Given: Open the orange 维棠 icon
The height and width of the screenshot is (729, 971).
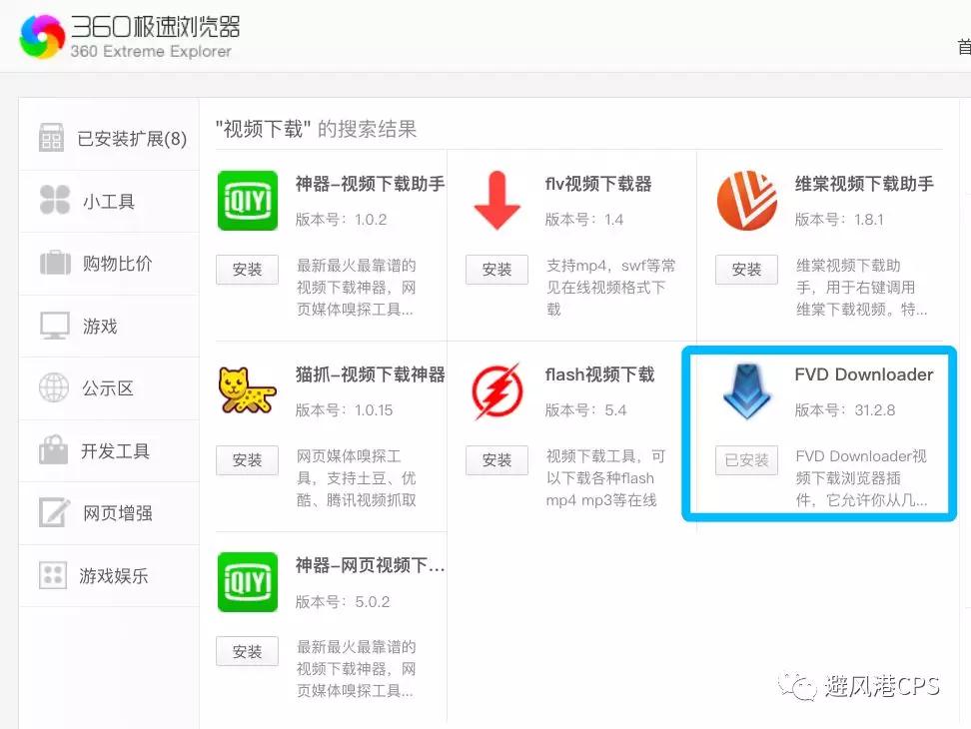Looking at the screenshot, I should pyautogui.click(x=747, y=201).
